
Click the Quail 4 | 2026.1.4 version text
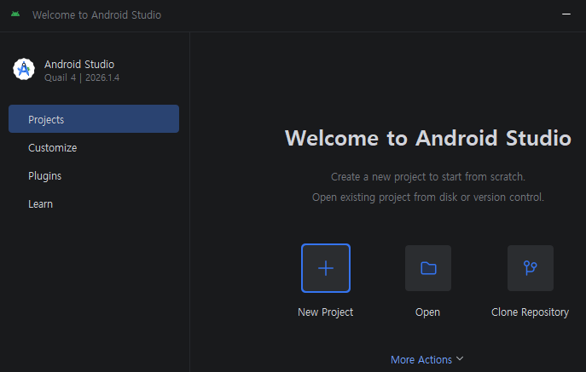82,77
